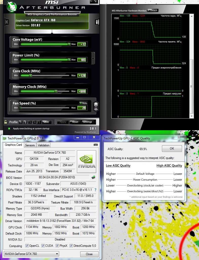The width and height of the screenshot is (199, 260).
Task: Open Afterburner Settings
Action: (87, 122)
